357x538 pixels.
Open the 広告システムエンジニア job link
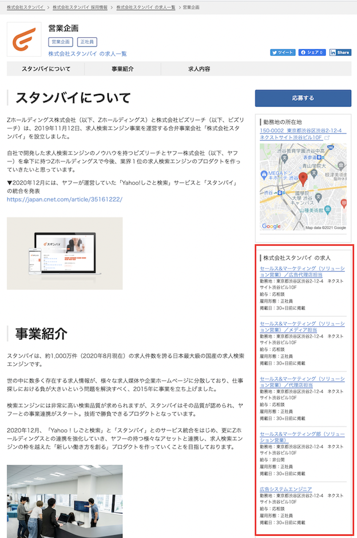285,489
